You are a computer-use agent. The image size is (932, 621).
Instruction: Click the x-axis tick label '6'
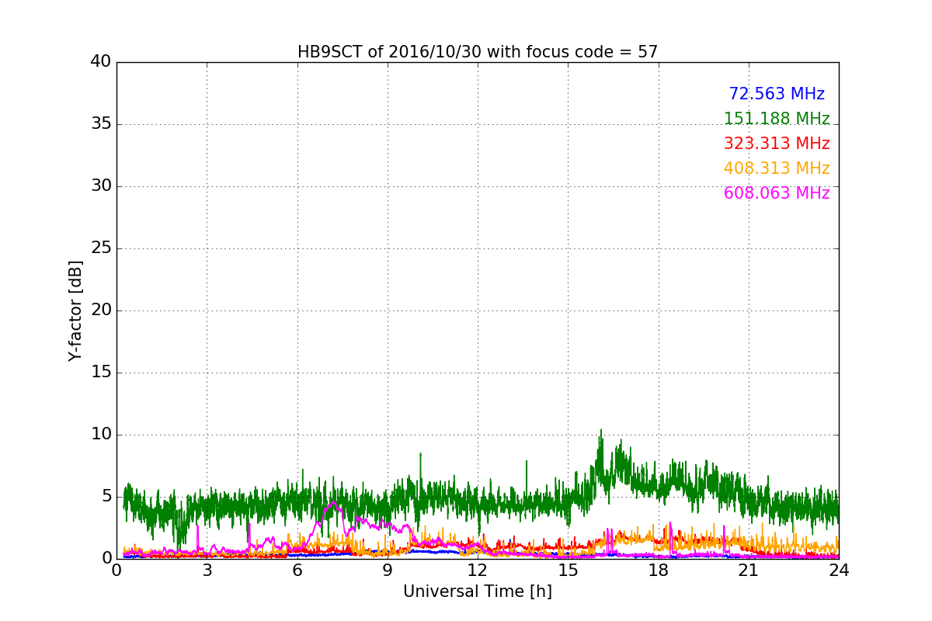click(297, 571)
